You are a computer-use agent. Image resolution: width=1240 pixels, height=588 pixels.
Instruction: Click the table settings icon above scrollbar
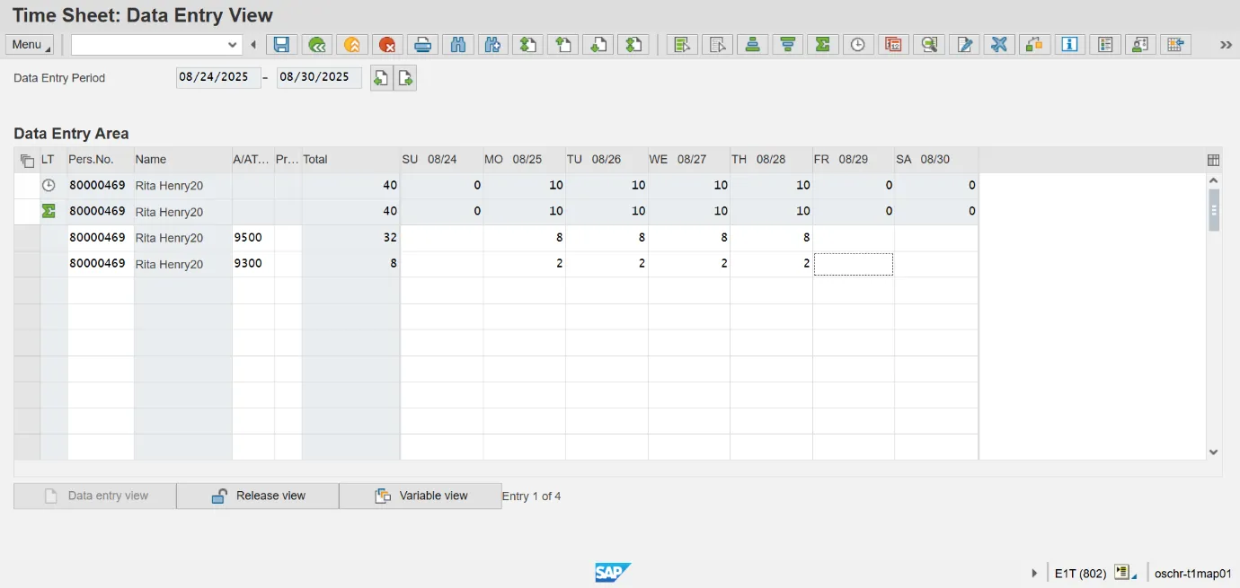coord(1213,160)
